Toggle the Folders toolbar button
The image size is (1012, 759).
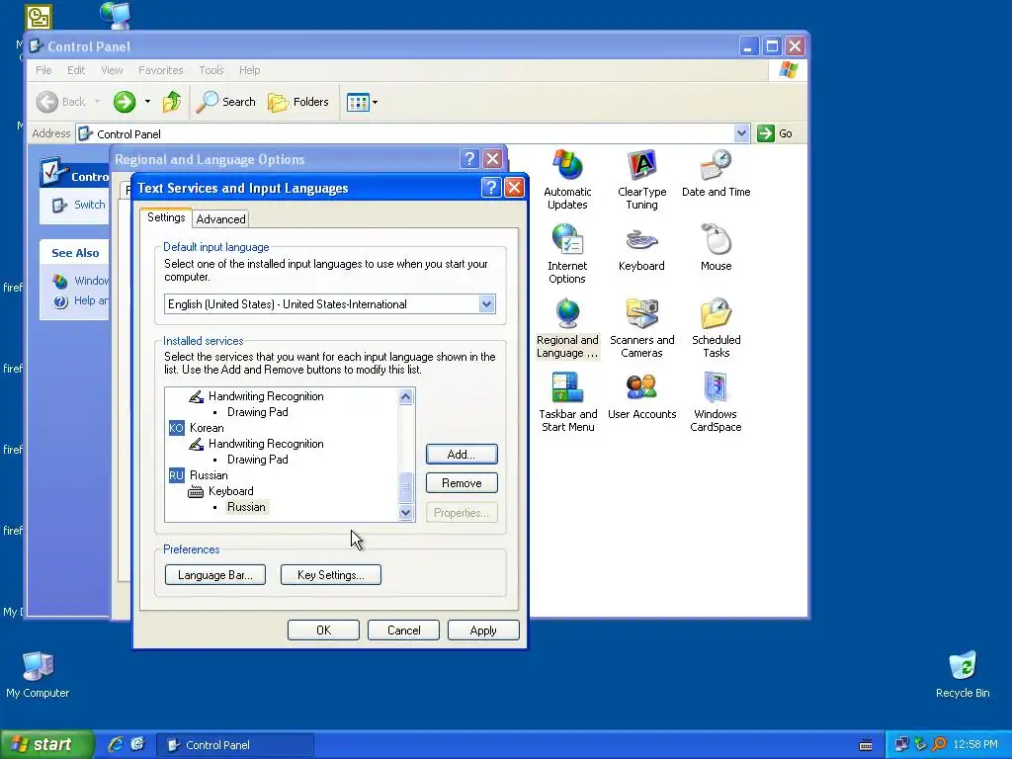coord(298,102)
